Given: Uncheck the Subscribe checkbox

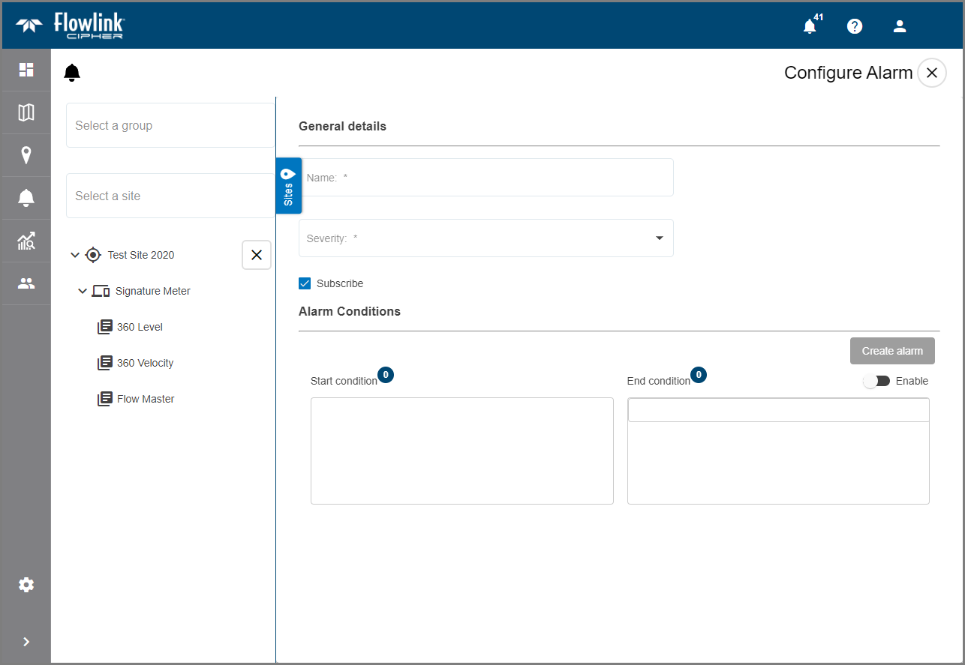Looking at the screenshot, I should [305, 283].
